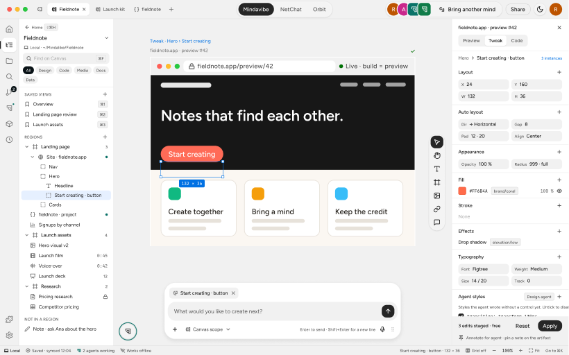This screenshot has width=569, height=355.
Task: Select the Cards tree item
Action: coord(66,205)
